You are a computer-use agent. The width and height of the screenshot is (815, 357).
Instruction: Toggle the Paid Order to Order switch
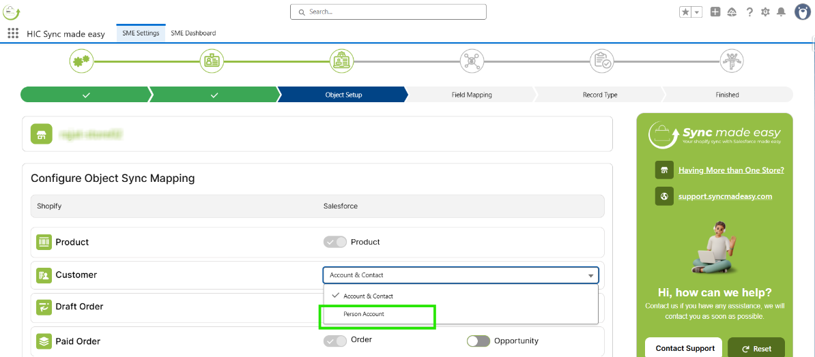click(x=334, y=341)
